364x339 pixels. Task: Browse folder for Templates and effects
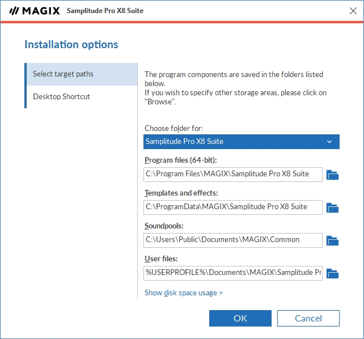[x=333, y=207]
